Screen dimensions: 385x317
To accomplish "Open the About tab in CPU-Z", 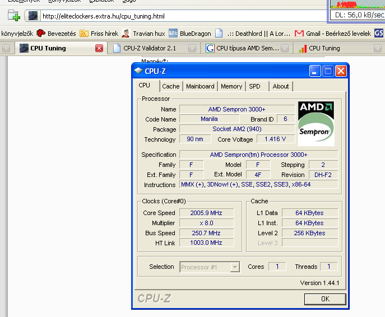I will click(x=281, y=86).
